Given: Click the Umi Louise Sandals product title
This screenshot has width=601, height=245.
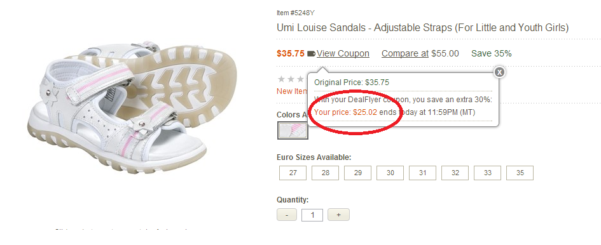Looking at the screenshot, I should tap(422, 27).
